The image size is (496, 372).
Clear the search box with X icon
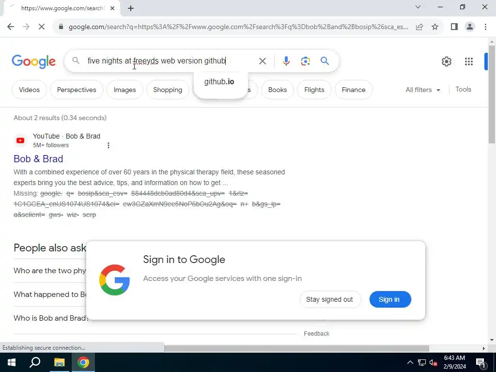(262, 61)
